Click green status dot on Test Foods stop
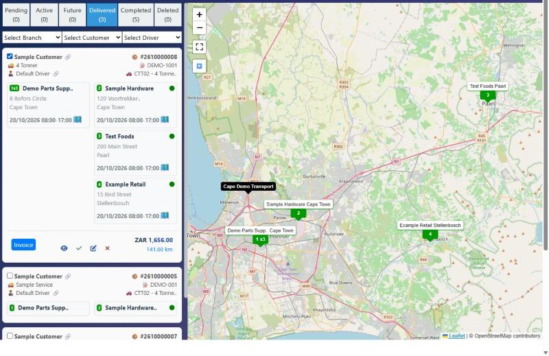 click(172, 137)
